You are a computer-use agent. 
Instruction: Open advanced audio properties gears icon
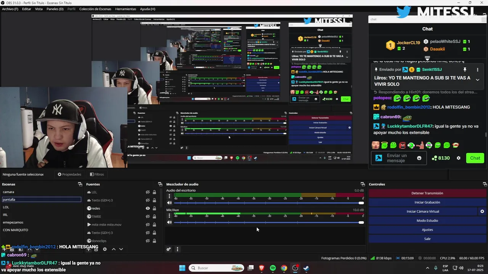tap(169, 249)
